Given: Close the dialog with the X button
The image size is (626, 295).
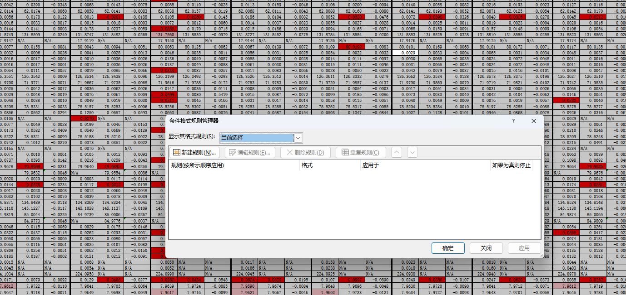Looking at the screenshot, I should click(x=533, y=121).
